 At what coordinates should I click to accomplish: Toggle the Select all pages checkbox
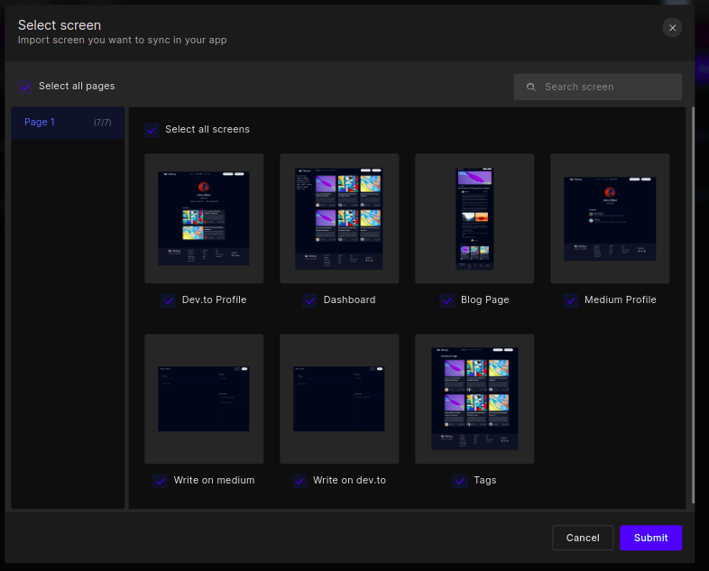click(25, 87)
